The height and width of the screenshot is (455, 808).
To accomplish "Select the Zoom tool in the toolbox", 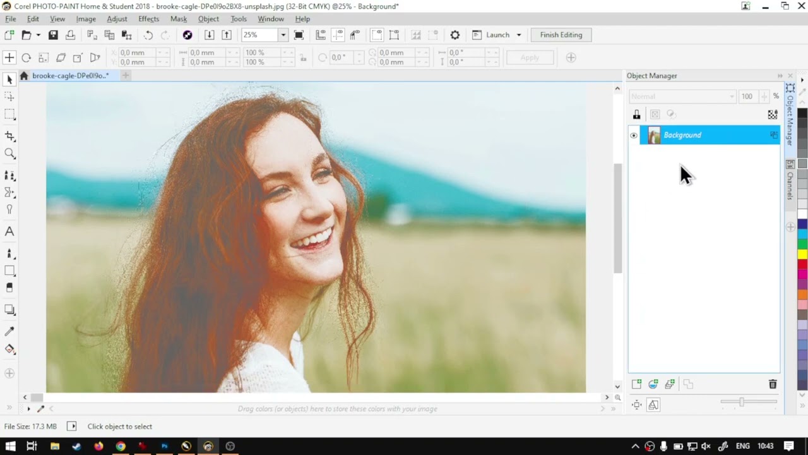I will (9, 154).
